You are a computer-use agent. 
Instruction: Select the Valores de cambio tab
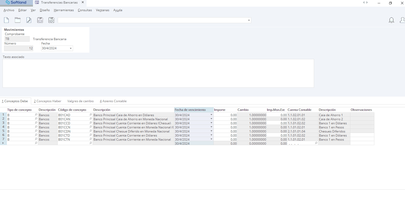tap(80, 101)
